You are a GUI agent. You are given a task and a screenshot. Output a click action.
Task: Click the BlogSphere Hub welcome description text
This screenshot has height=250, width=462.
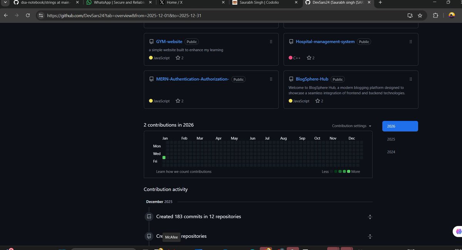point(346,90)
